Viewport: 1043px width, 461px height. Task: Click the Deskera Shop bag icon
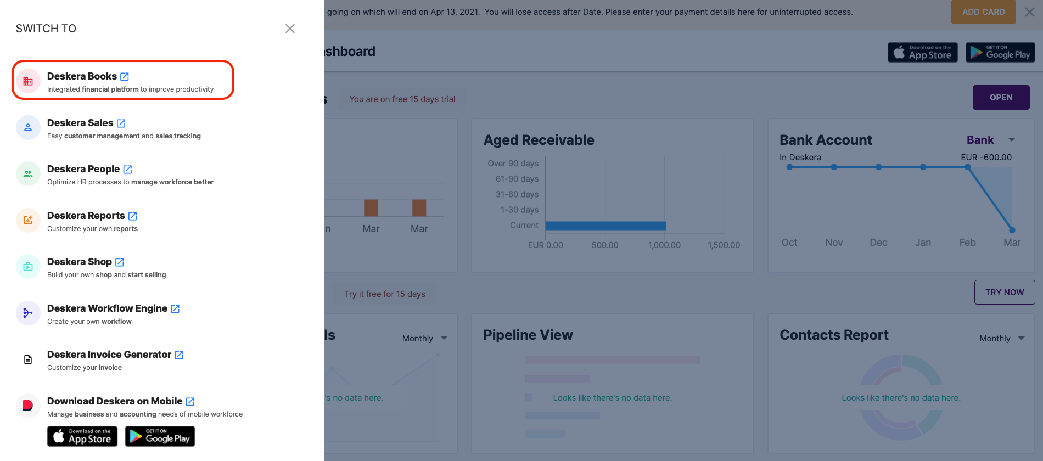[x=28, y=267]
